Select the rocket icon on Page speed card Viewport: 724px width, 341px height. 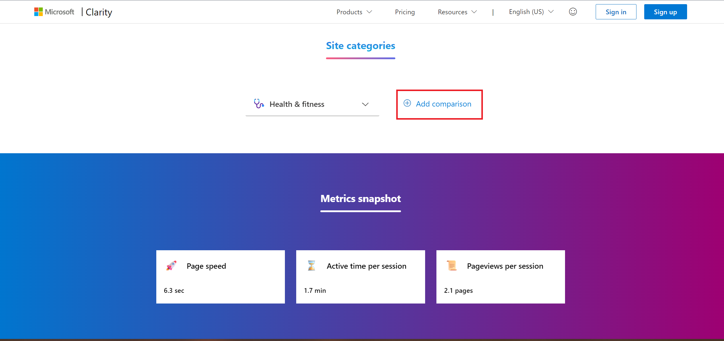point(171,266)
